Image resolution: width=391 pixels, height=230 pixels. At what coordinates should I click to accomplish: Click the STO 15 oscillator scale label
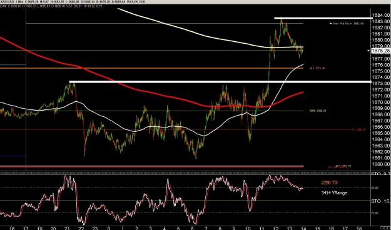(381, 201)
